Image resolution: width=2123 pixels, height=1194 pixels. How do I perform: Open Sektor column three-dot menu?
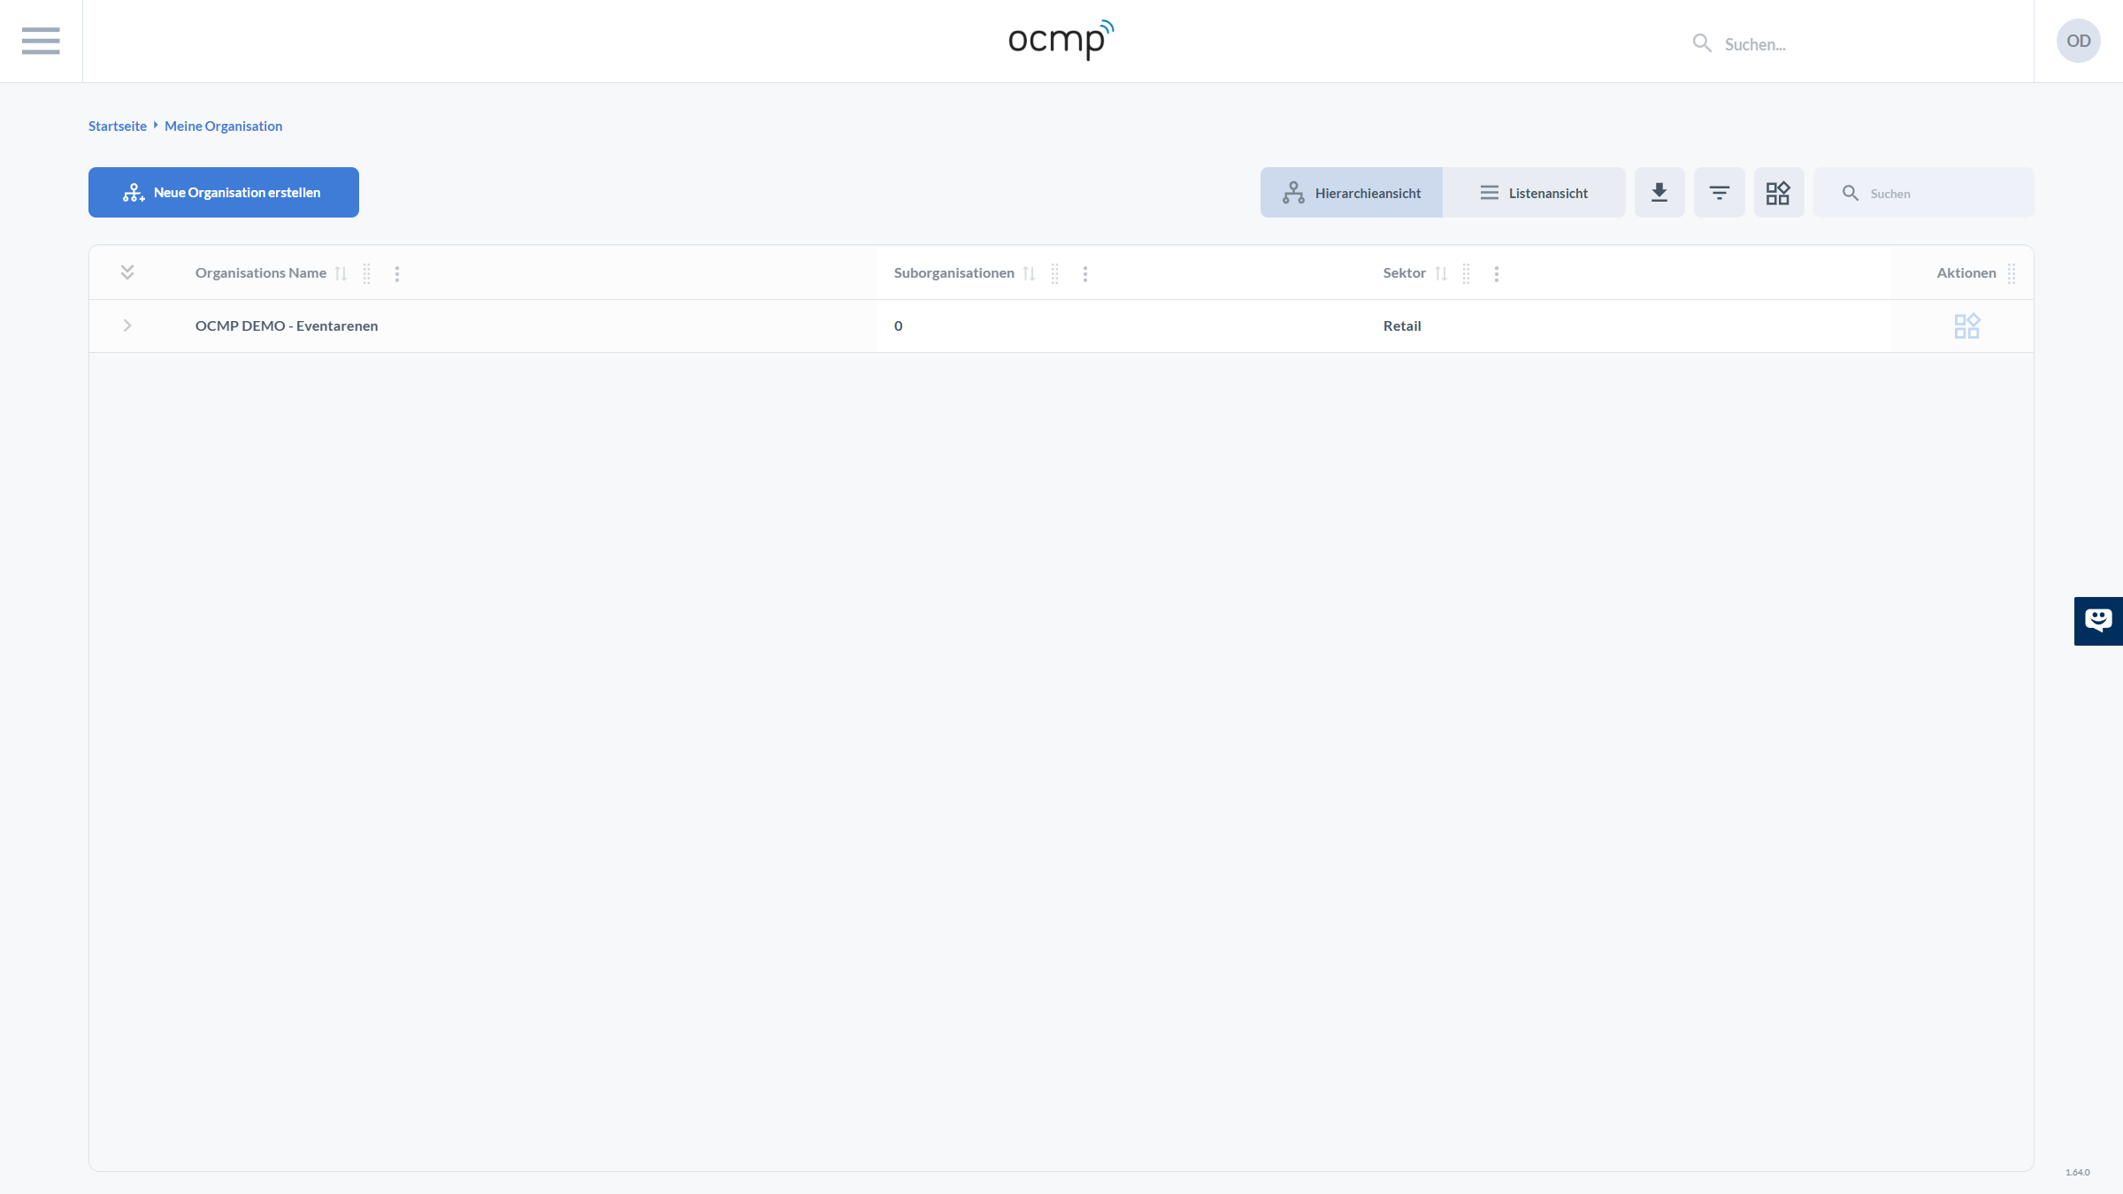click(x=1497, y=274)
